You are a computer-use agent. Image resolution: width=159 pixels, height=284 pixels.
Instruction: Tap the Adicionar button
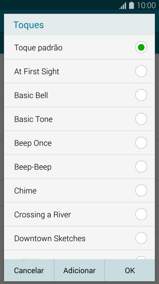tap(79, 271)
